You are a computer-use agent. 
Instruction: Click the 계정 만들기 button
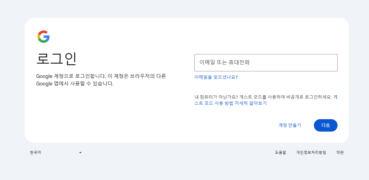290,125
